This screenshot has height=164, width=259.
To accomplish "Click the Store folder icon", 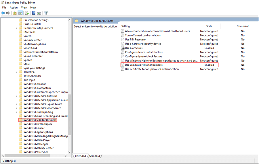I will pyautogui.click(x=20, y=64).
